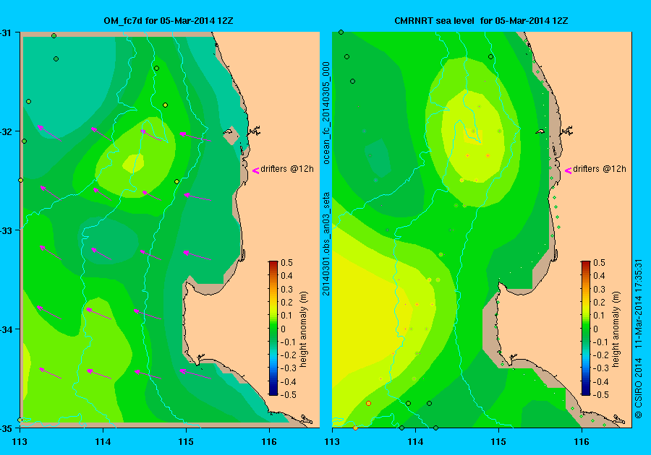Click the left map's height anomaly color bar

pos(273,328)
